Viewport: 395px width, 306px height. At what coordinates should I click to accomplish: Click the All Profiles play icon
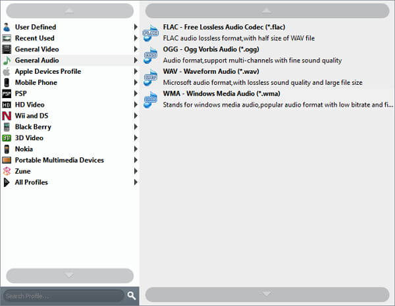[7, 182]
